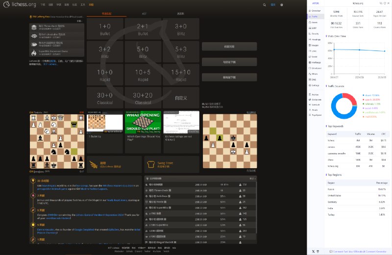Open the first lichess top menu item
The height and width of the screenshot is (255, 392).
tap(43, 5)
